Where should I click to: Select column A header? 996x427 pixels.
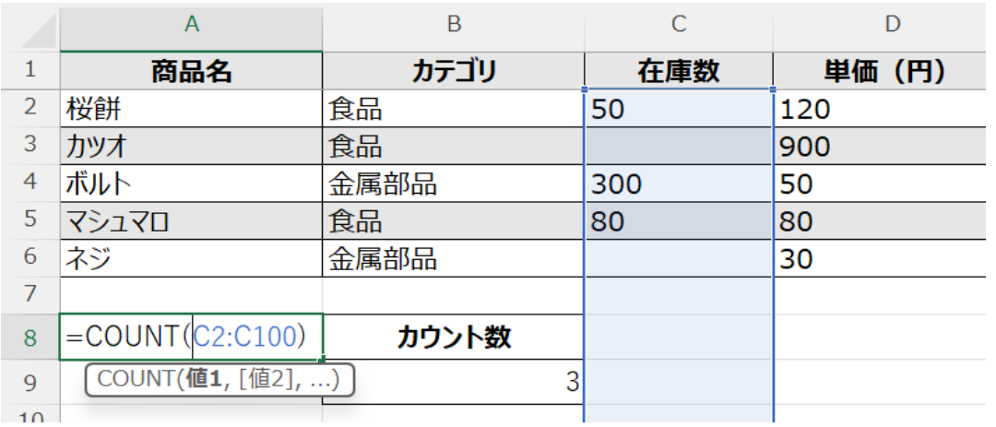(192, 25)
